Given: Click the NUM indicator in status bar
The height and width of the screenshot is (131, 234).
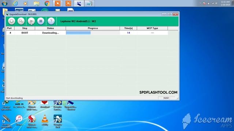Looking at the screenshot, I should [x=166, y=98].
